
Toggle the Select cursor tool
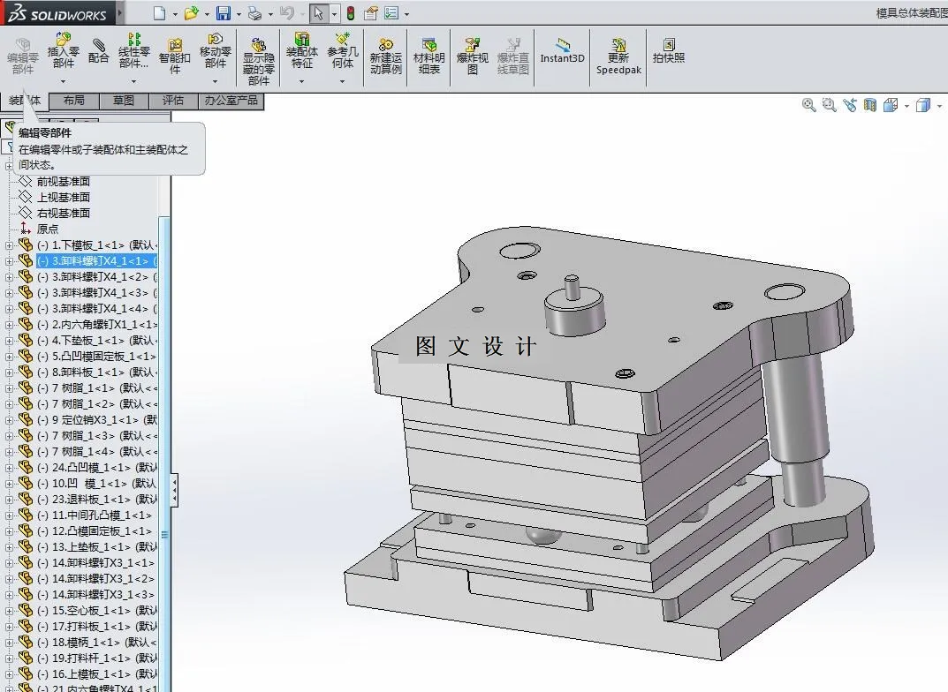pos(318,13)
